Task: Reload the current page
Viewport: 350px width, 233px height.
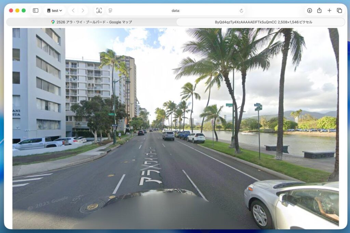Action: (241, 11)
